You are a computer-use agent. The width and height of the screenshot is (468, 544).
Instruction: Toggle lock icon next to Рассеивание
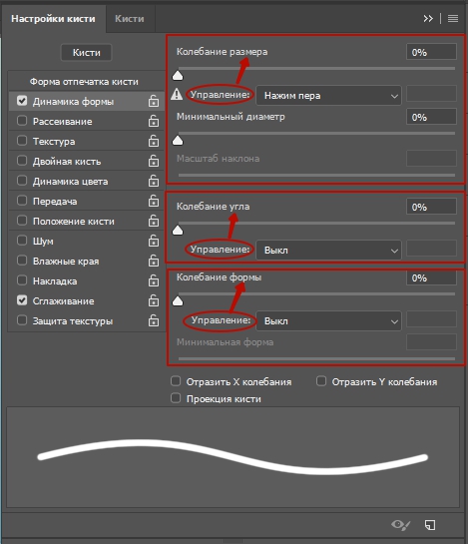coord(154,121)
